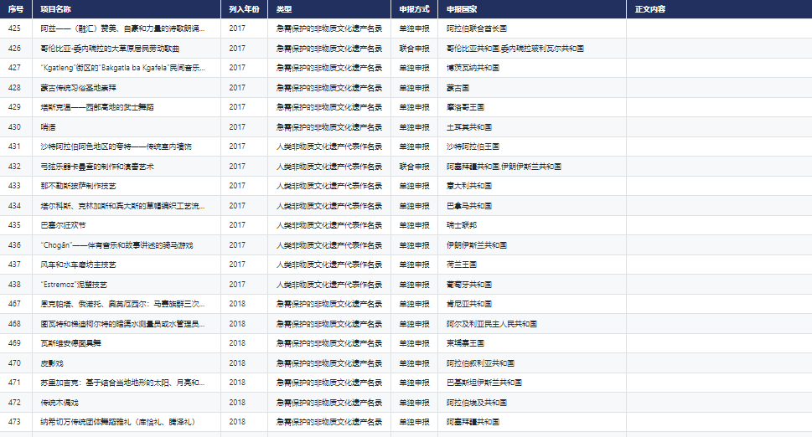Image resolution: width=812 pixels, height=437 pixels.
Task: Select 联合申报 in row 432
Action: [x=414, y=167]
